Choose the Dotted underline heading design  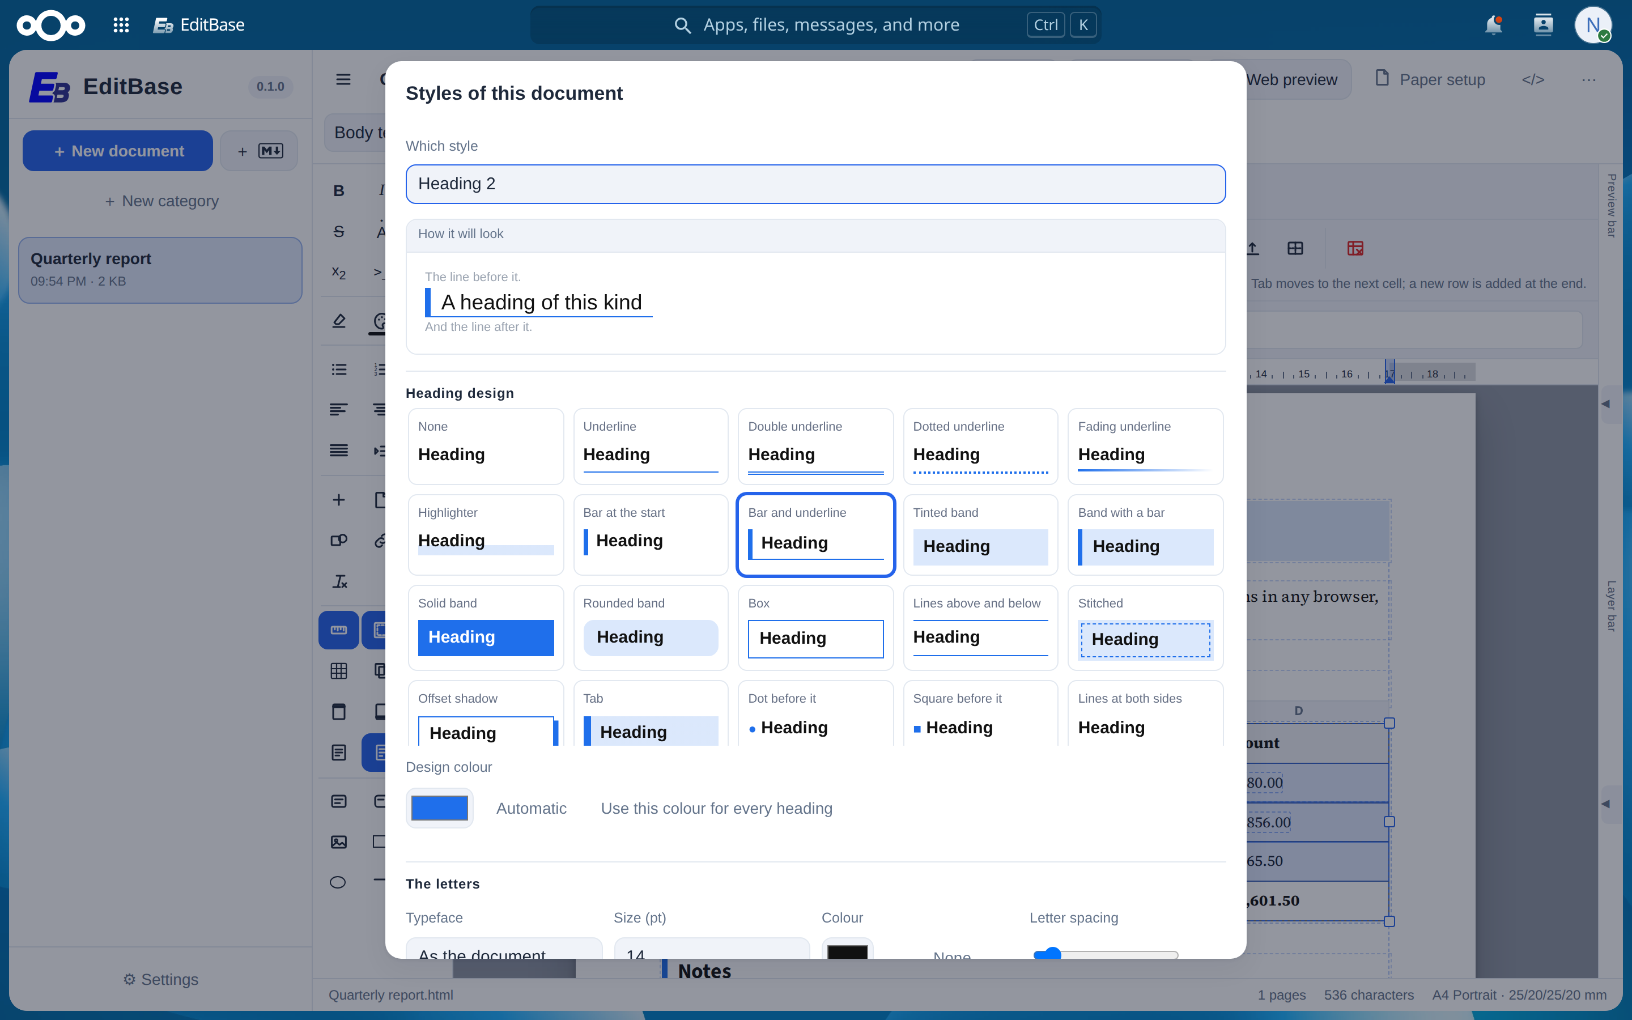point(980,447)
